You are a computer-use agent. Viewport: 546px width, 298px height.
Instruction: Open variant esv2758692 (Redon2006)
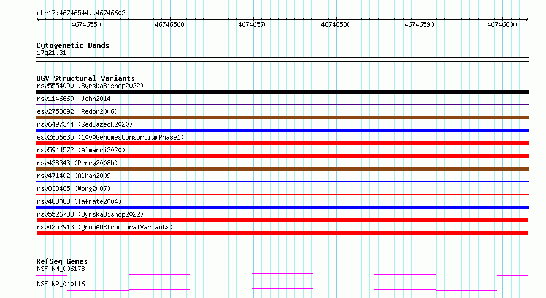click(x=77, y=111)
